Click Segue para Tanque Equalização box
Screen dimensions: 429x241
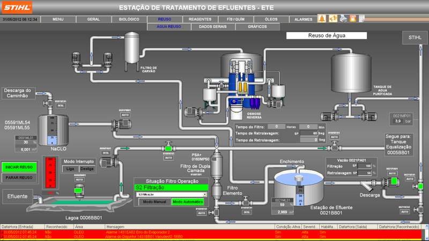[398, 144]
